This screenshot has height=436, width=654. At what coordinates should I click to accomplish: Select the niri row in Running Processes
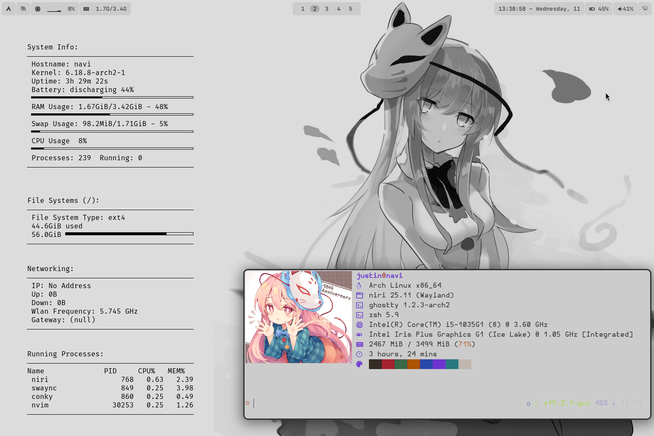[x=112, y=379]
